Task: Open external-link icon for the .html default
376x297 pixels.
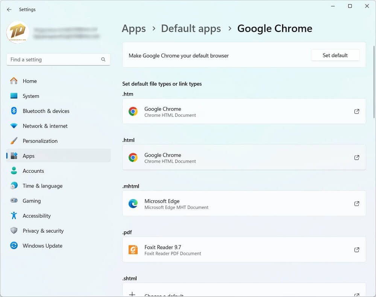Action: pos(357,157)
